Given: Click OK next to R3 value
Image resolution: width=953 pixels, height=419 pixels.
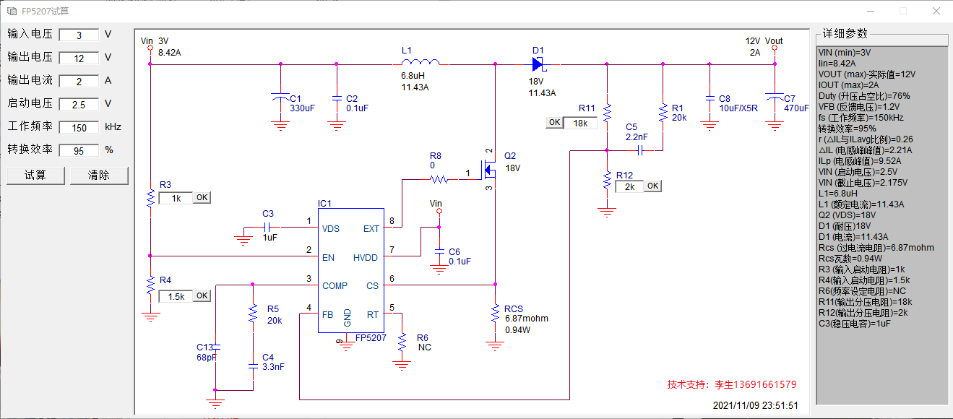Looking at the screenshot, I should click(x=202, y=197).
